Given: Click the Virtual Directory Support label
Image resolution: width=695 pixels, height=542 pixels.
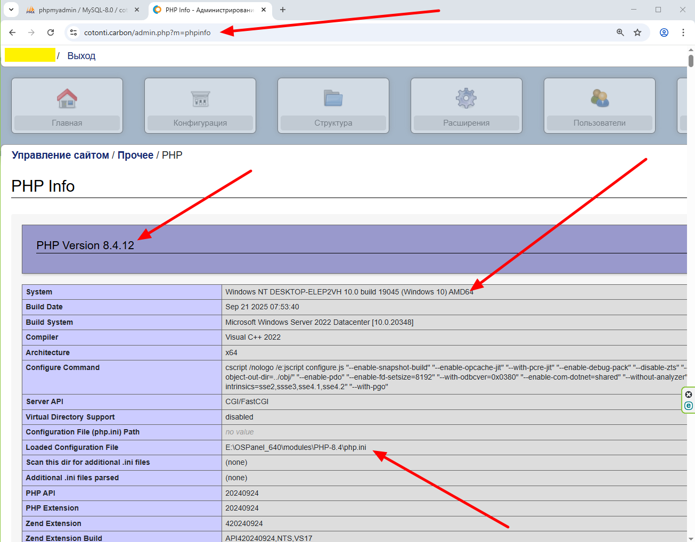Looking at the screenshot, I should pos(70,417).
